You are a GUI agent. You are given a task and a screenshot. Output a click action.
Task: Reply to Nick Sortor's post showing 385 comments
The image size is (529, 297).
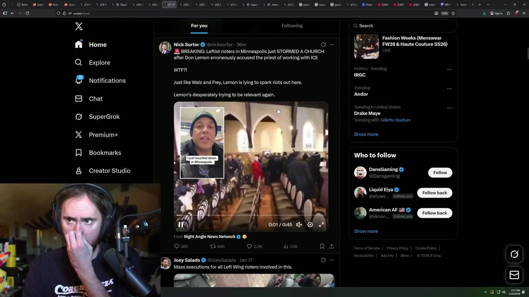(x=181, y=246)
